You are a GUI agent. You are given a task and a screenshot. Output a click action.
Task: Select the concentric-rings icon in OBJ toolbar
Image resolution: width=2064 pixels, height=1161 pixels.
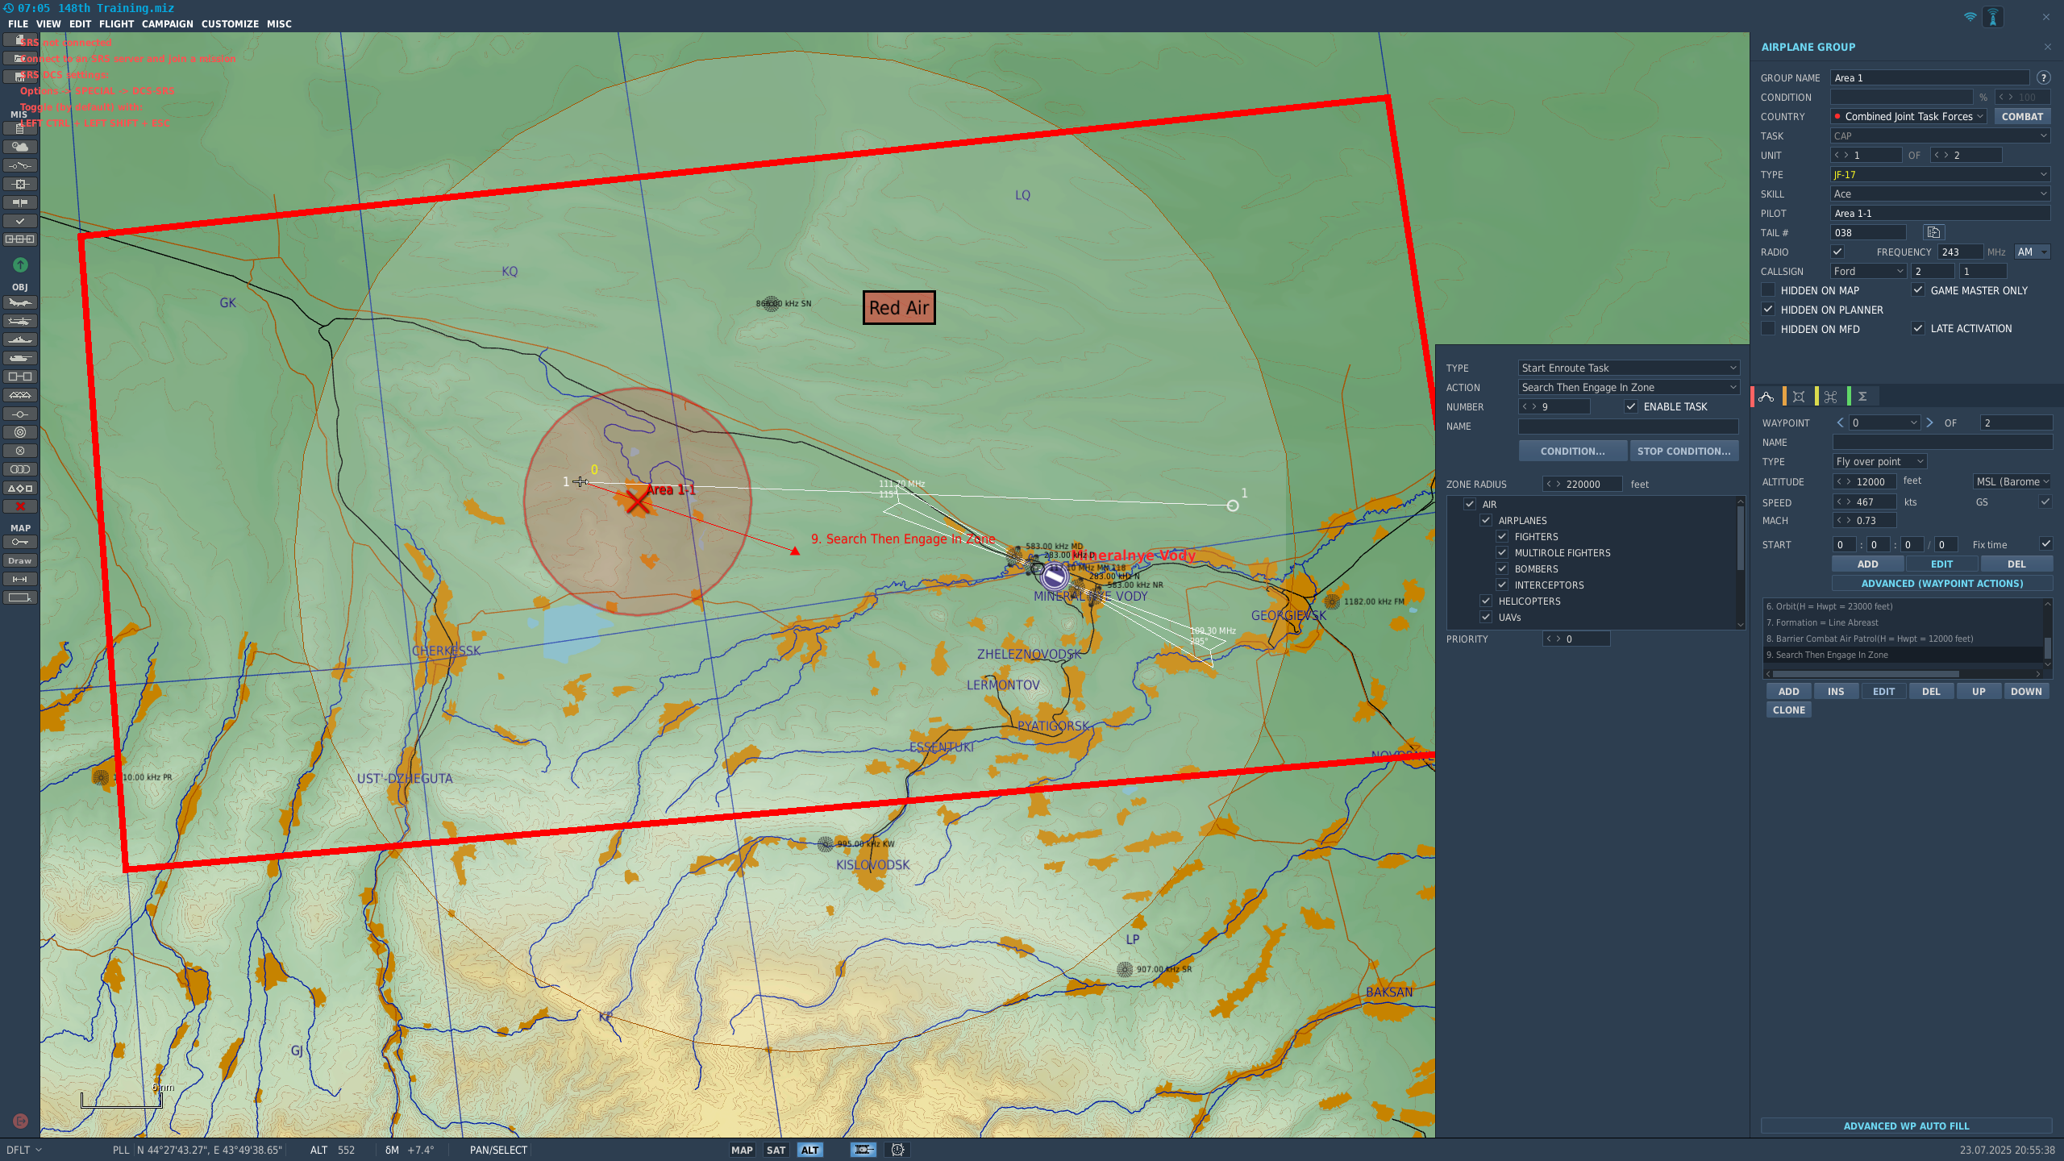pos(20,432)
